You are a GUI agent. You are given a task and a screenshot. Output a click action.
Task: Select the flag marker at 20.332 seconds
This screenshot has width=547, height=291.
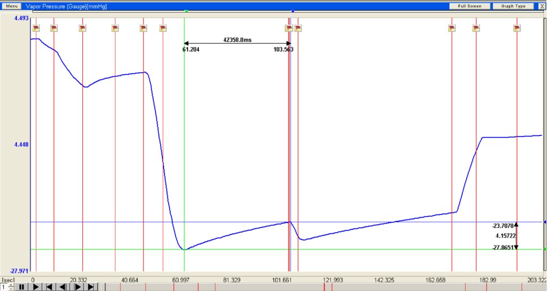(x=82, y=28)
